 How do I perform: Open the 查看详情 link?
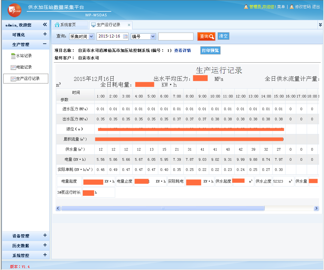182,51
